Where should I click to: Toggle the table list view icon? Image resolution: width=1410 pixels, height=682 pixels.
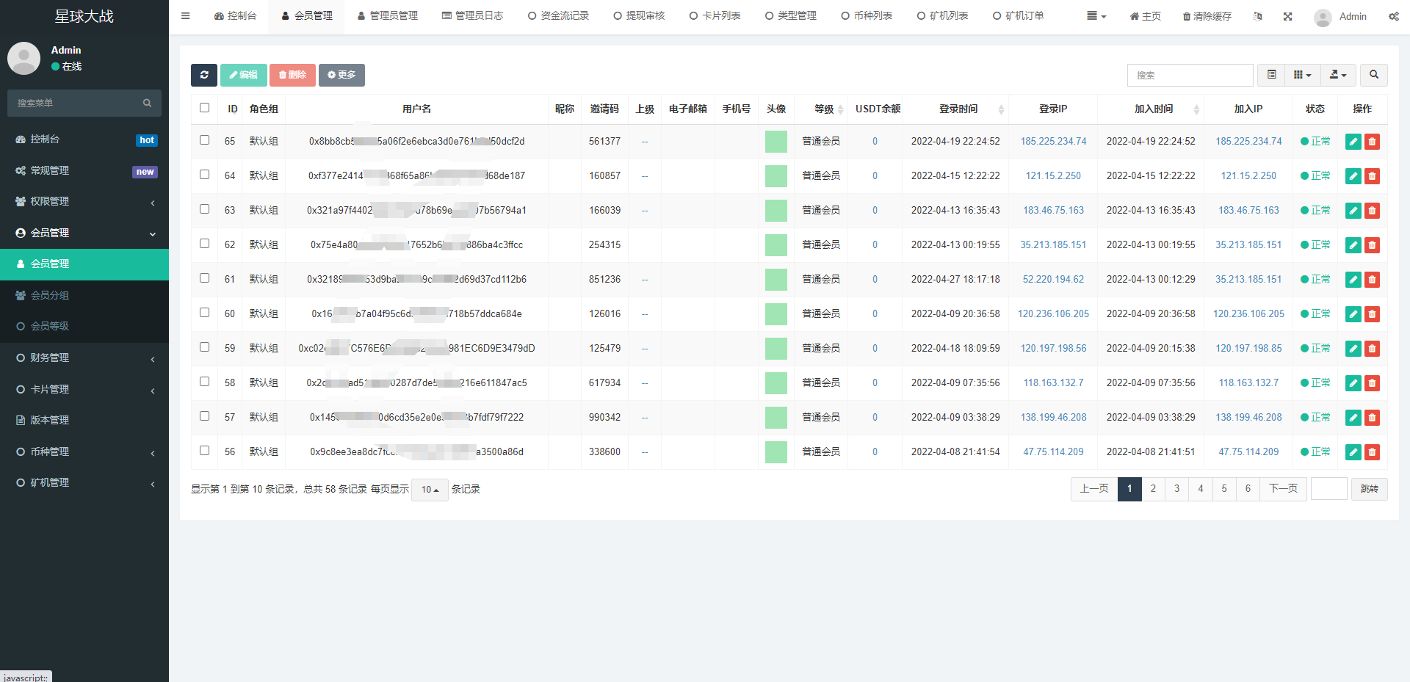click(1271, 75)
